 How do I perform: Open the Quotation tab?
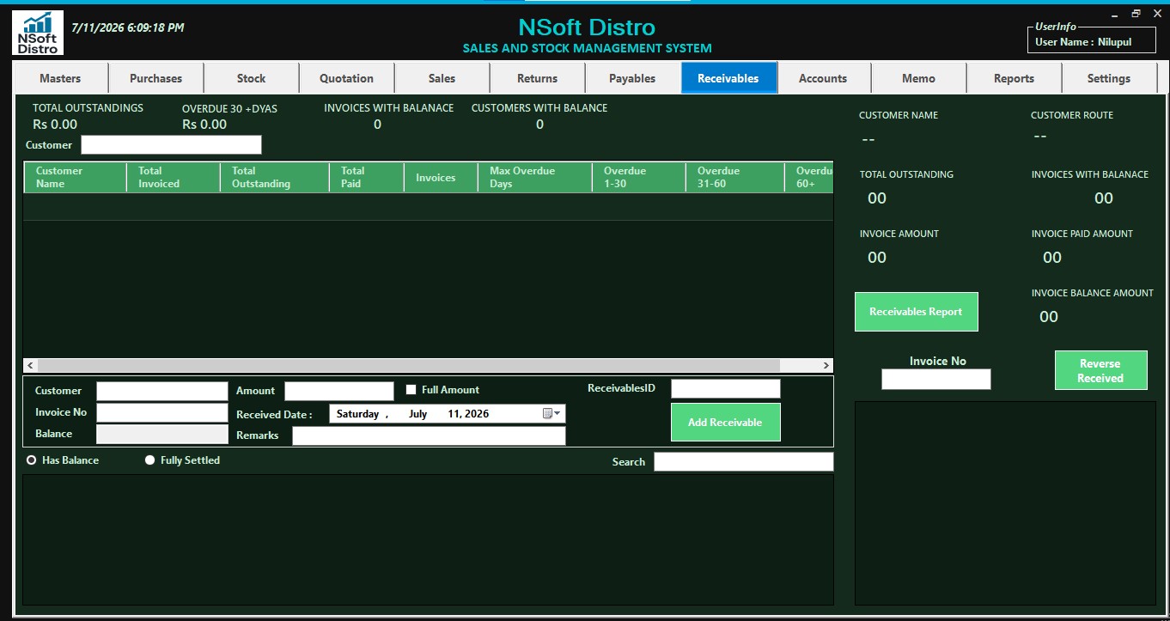pyautogui.click(x=346, y=78)
